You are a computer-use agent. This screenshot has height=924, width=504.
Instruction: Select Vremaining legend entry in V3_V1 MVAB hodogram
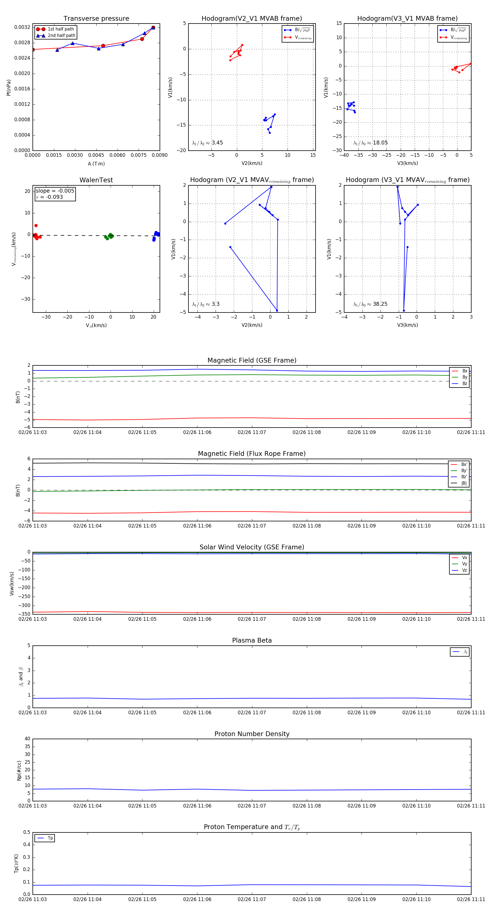[x=453, y=37]
